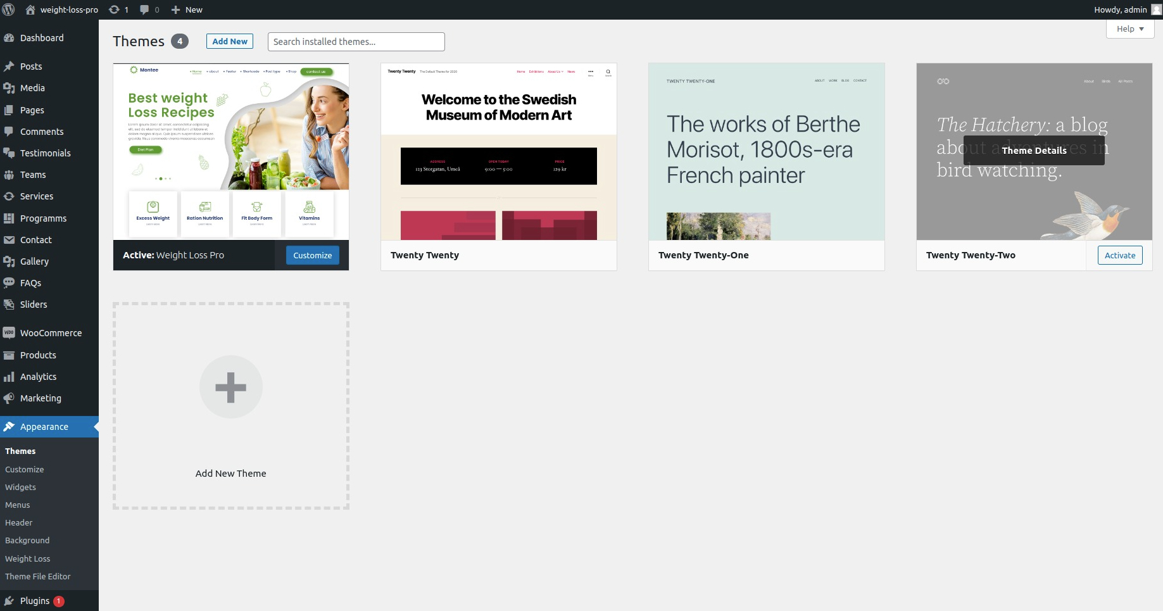This screenshot has height=611, width=1163.
Task: Click the Twenty Twenty theme name
Action: coord(425,255)
